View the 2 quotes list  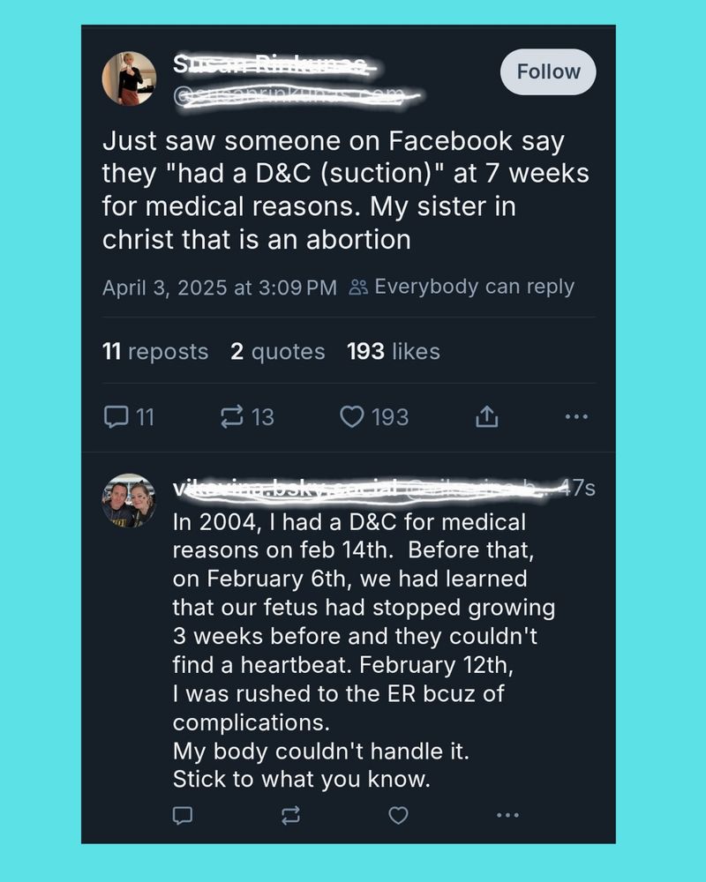coord(278,352)
